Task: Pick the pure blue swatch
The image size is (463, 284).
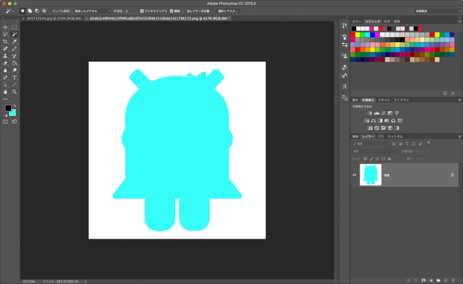Action: coord(372,35)
